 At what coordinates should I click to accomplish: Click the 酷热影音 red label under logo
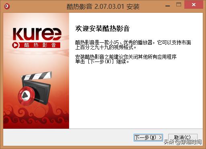pyautogui.click(x=36, y=45)
